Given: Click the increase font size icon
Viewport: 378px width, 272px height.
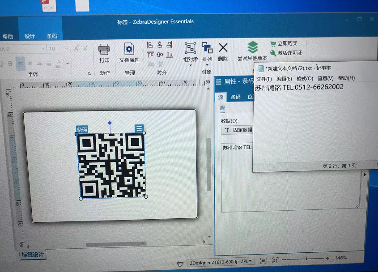Looking at the screenshot, I should (x=76, y=49).
